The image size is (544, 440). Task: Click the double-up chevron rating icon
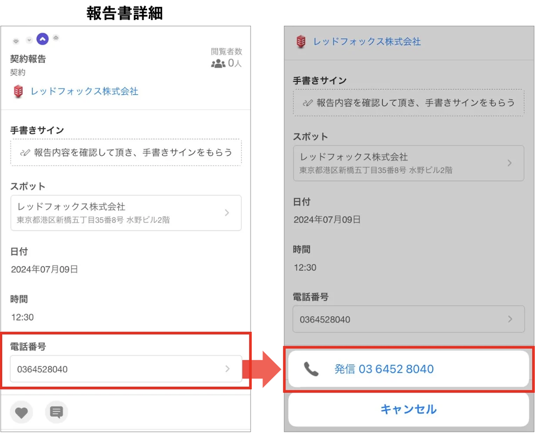[x=56, y=38]
